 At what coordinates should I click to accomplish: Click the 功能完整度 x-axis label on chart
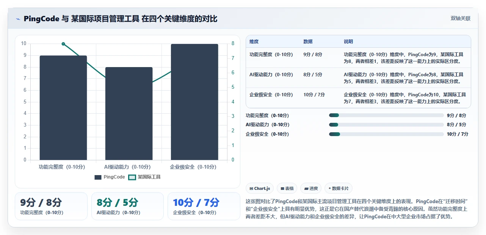[x=62, y=167]
